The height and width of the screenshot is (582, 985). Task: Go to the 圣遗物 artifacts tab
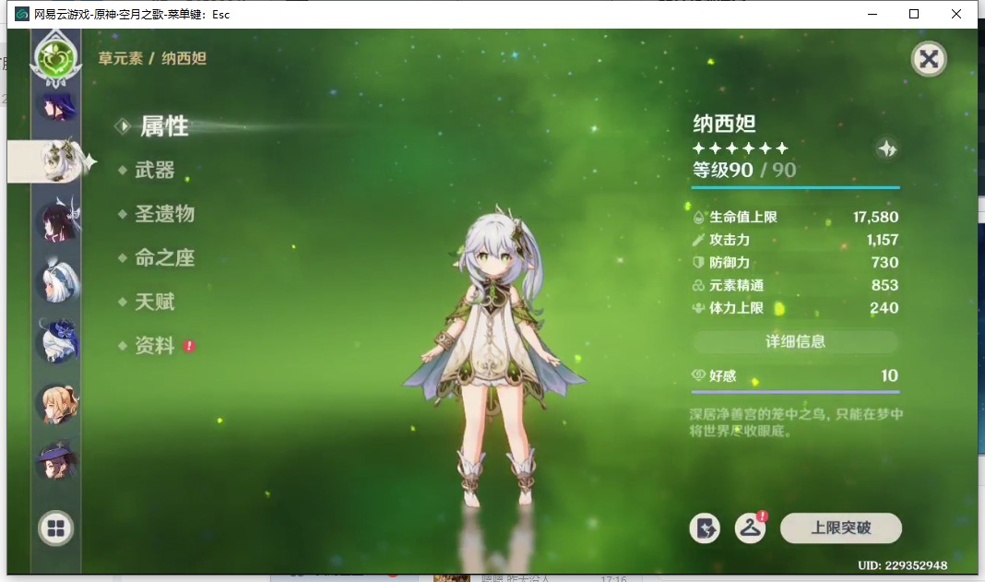[165, 214]
